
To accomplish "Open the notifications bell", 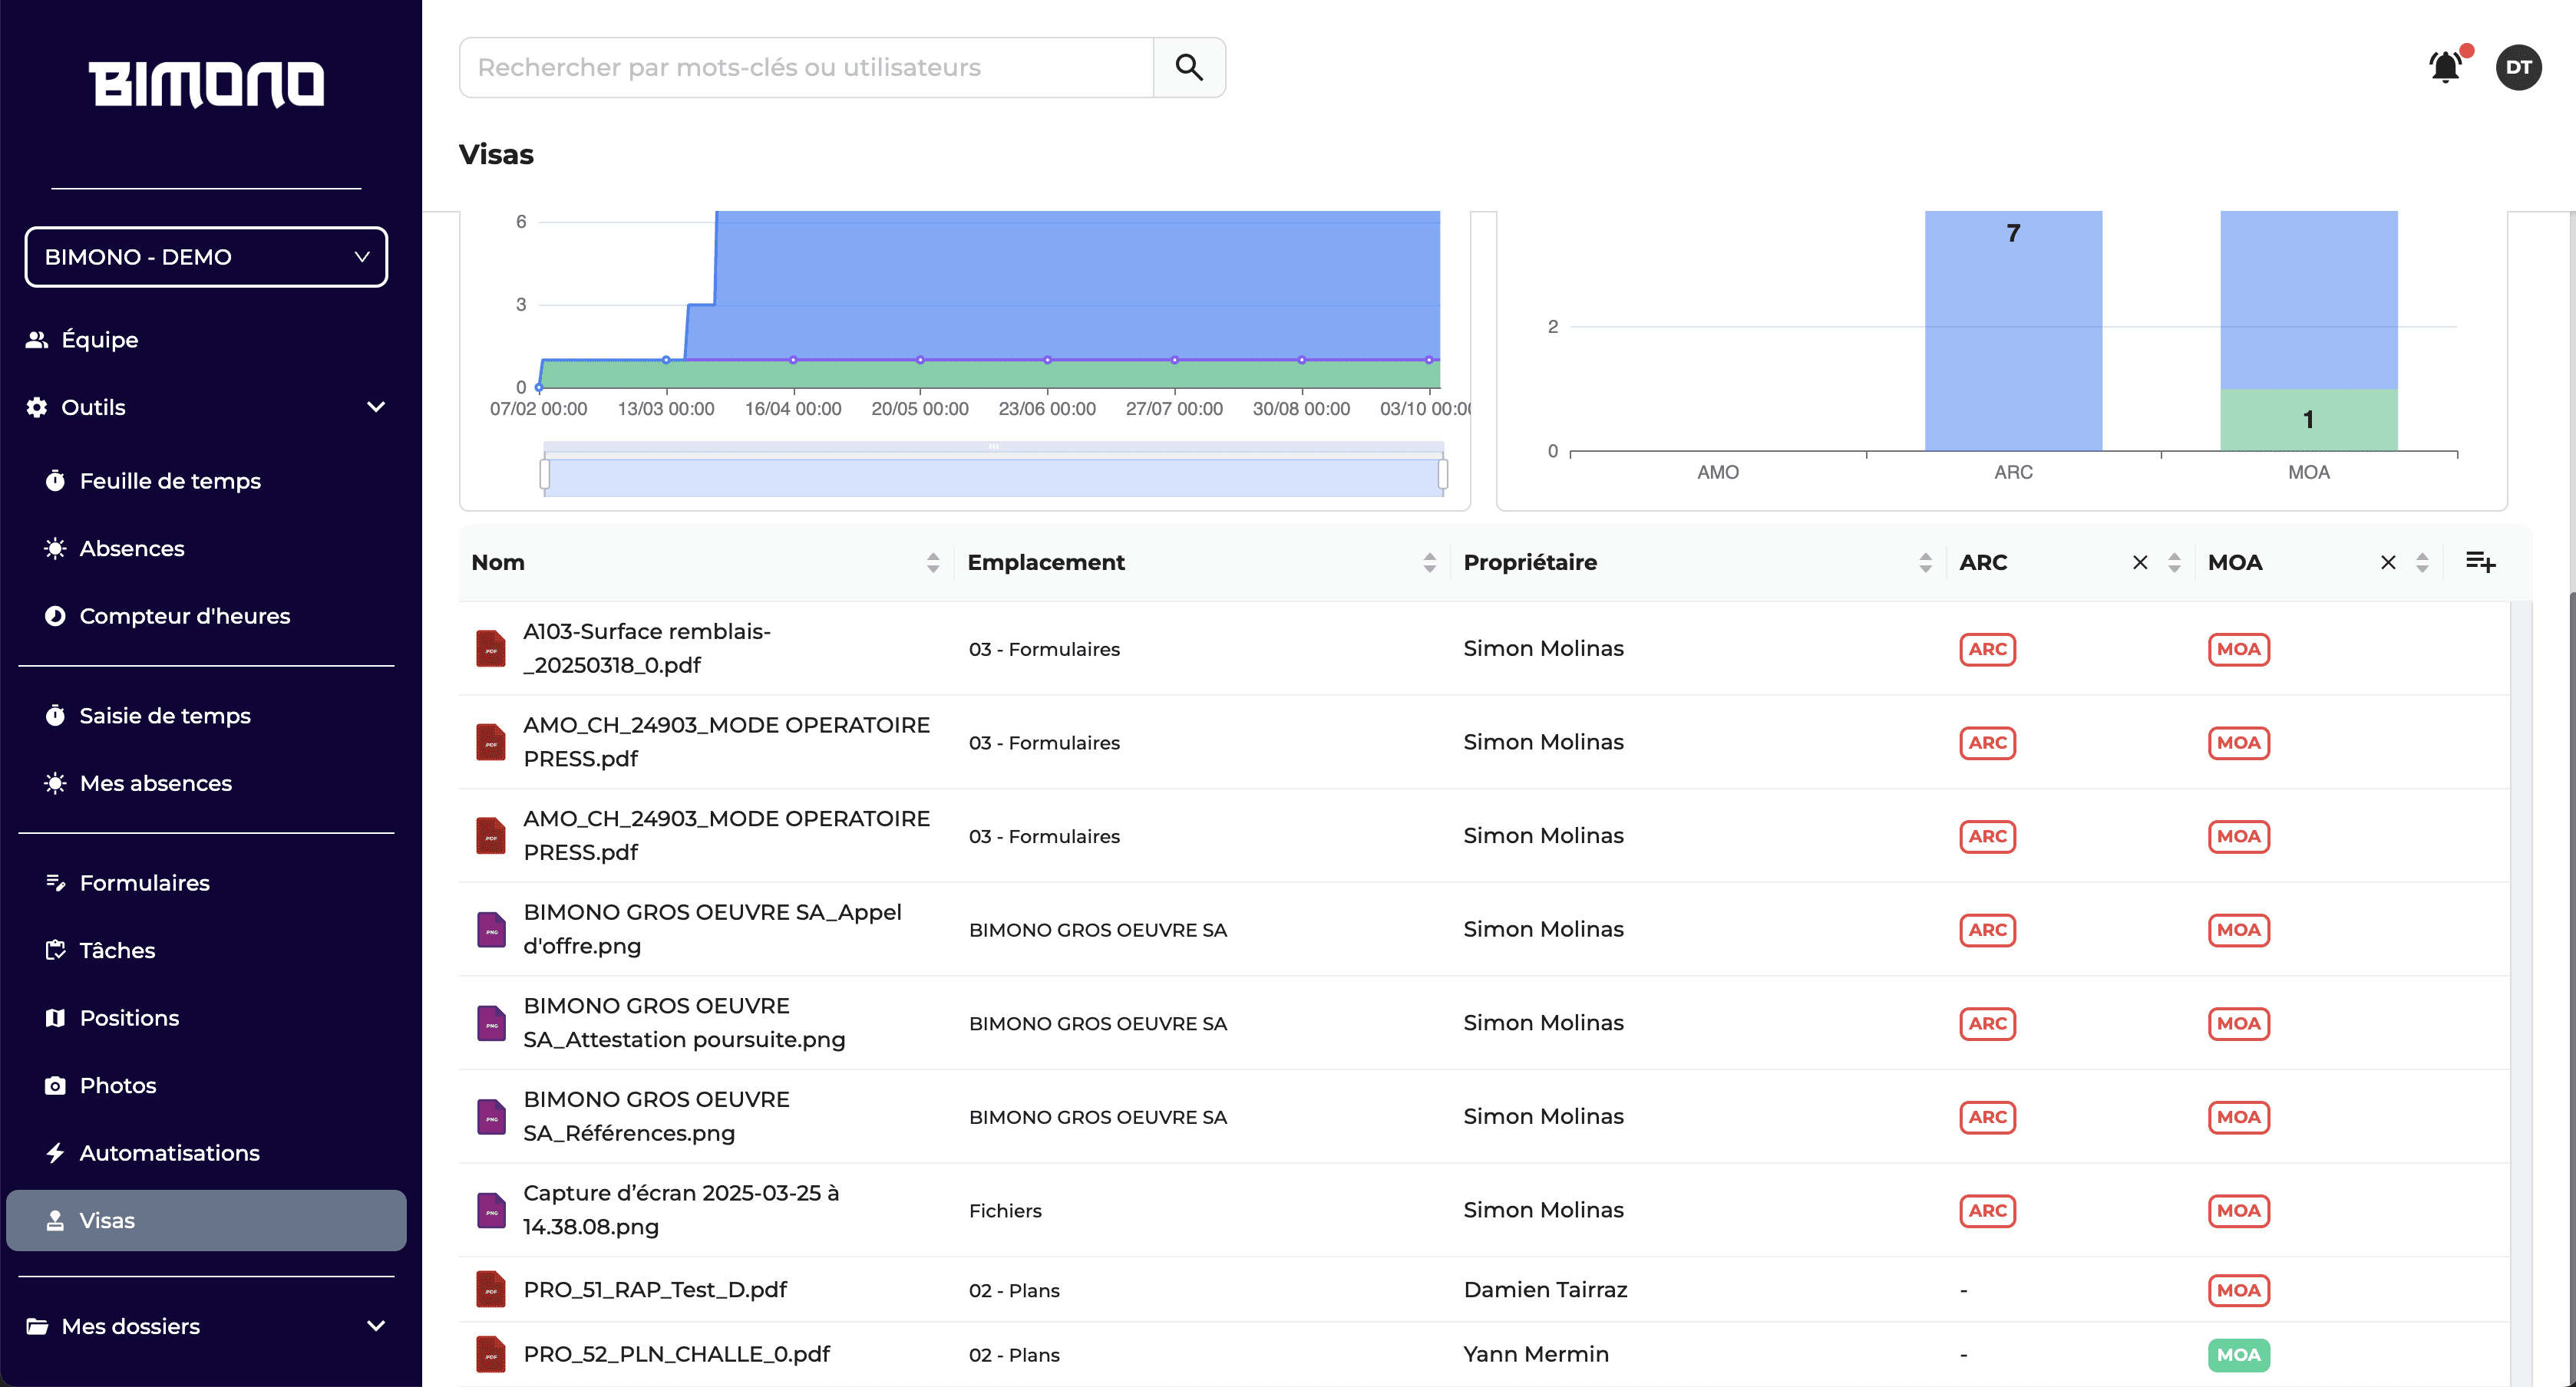I will (2445, 67).
